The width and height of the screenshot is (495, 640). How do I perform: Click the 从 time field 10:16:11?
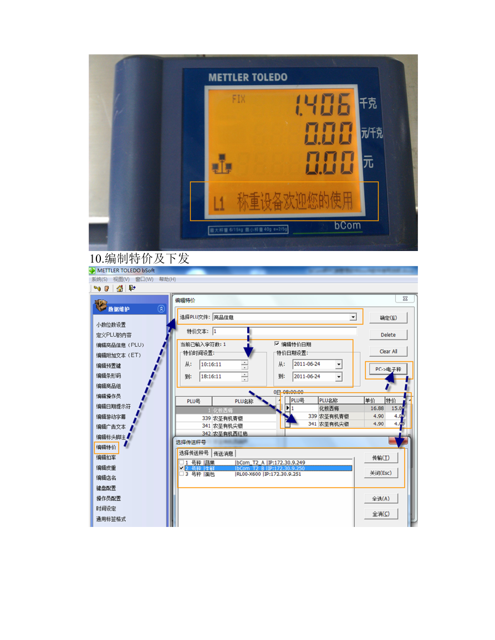(x=221, y=365)
